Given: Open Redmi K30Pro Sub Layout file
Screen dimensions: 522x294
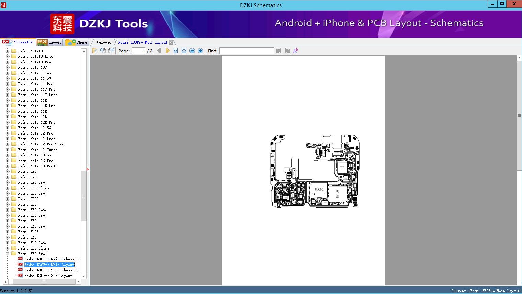Looking at the screenshot, I should [x=48, y=276].
